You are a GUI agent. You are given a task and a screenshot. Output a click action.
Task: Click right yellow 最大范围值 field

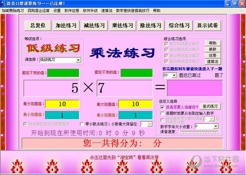tap(135, 104)
